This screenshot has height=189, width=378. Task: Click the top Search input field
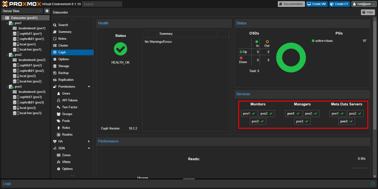coord(102,4)
